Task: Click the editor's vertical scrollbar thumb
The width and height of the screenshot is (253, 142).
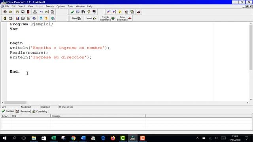Action: 251,47
